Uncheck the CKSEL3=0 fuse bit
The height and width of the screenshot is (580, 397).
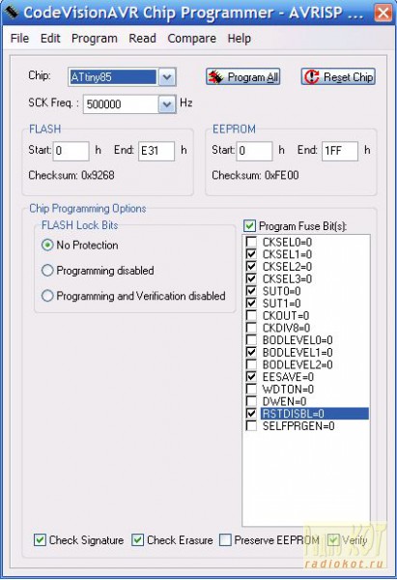[x=251, y=278]
